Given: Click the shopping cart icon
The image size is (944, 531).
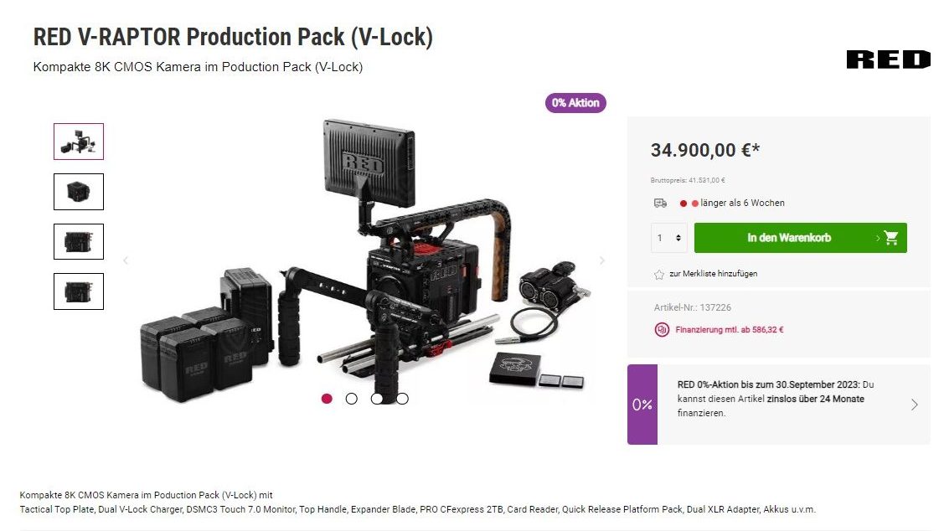Looking at the screenshot, I should [891, 238].
